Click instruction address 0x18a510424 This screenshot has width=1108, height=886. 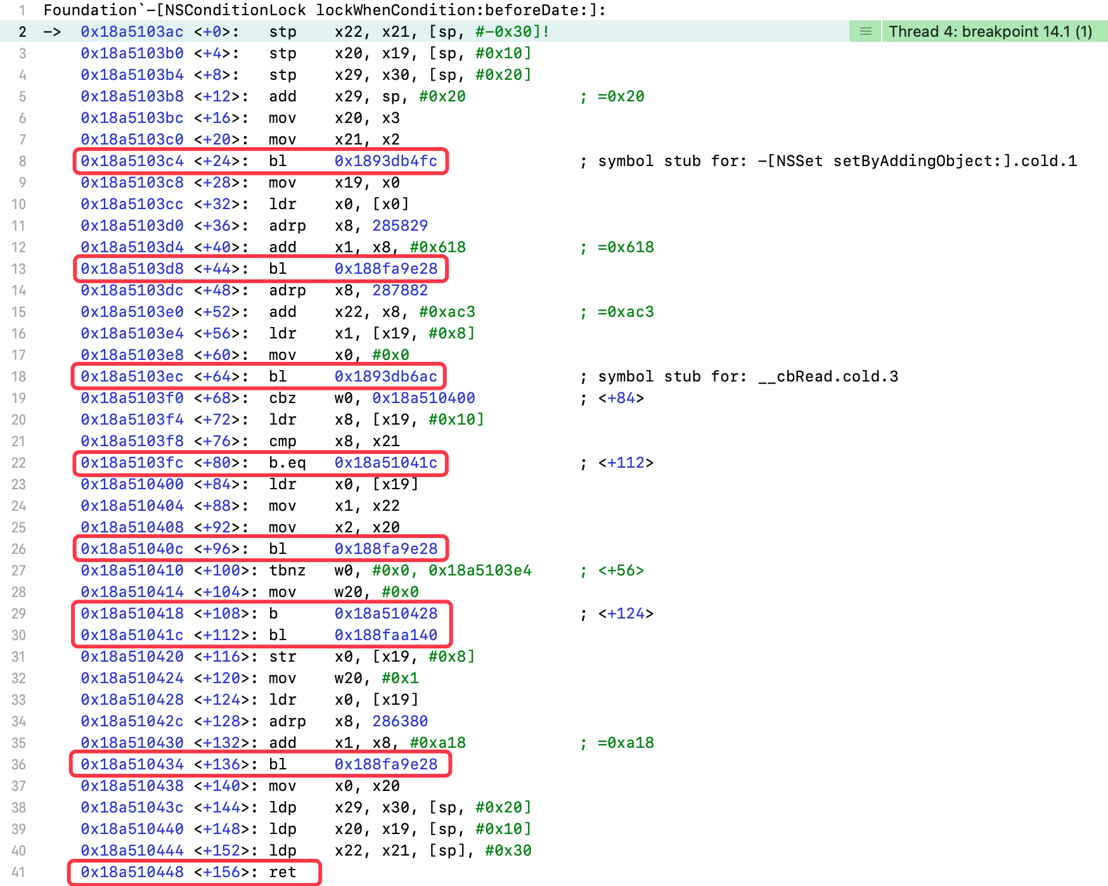132,678
